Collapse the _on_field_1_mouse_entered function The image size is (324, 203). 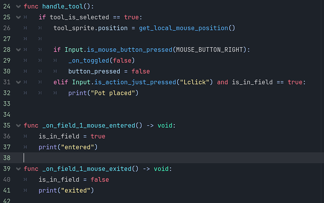(18, 126)
